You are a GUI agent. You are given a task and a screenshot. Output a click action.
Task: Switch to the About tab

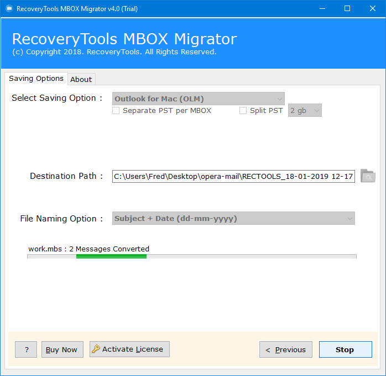tap(81, 79)
